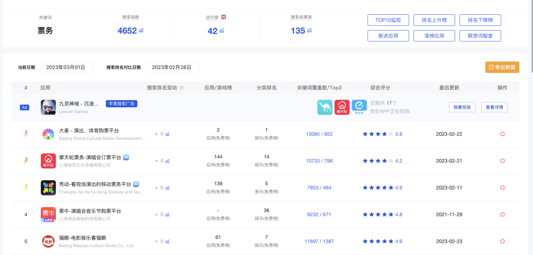Expand rank change arrow for 票牛 row
533x255 pixels.
[x=157, y=215]
